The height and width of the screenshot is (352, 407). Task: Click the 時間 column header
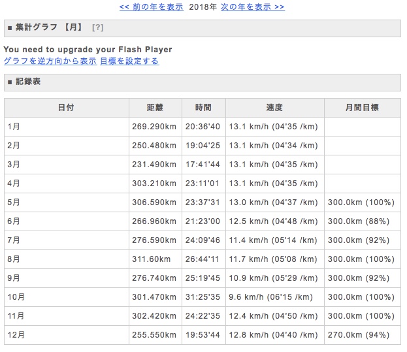(203, 108)
